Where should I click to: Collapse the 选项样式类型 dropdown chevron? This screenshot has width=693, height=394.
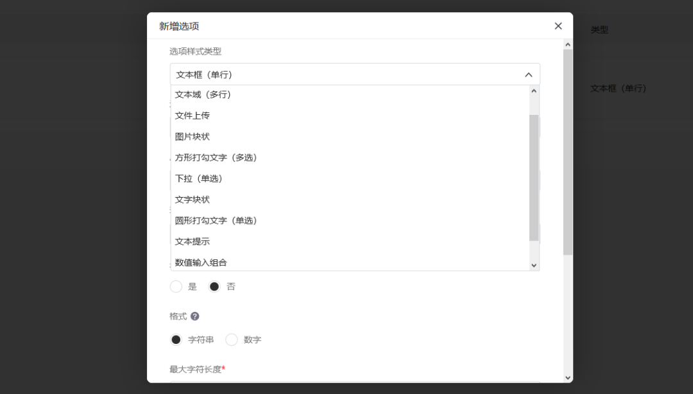point(528,74)
